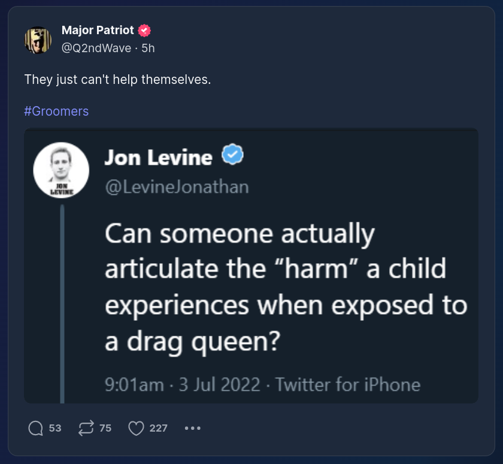The image size is (503, 464).
Task: Click the red verified badge beside Major Patriot
Action: (144, 31)
